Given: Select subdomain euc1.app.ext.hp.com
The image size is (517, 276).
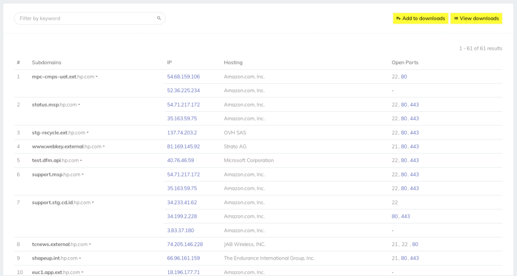Looking at the screenshot, I should pyautogui.click(x=56, y=272).
